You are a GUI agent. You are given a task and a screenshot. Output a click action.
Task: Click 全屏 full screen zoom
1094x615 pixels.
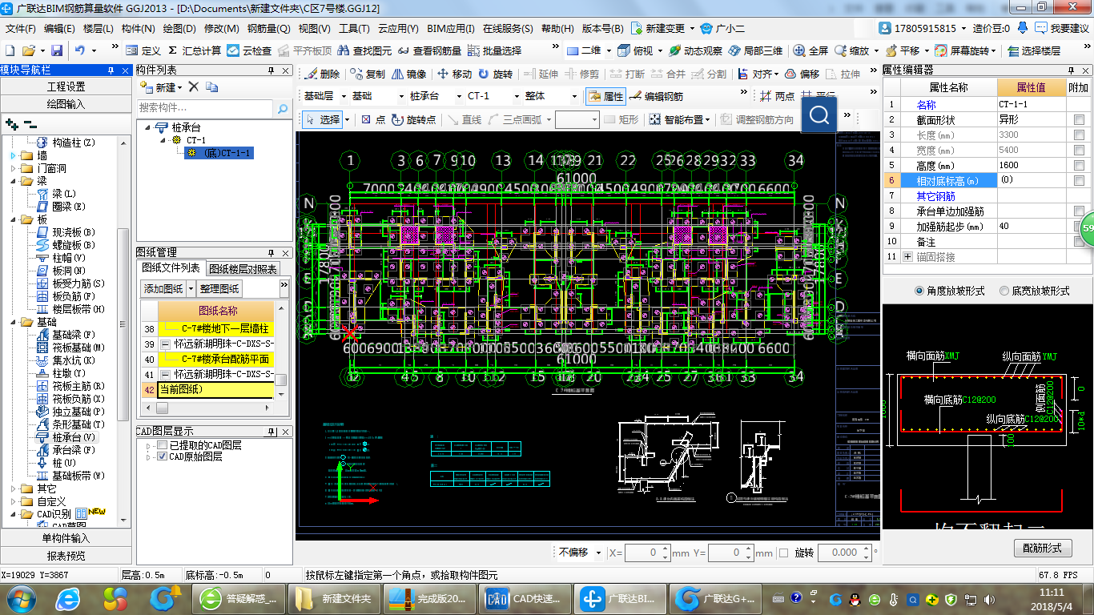810,50
